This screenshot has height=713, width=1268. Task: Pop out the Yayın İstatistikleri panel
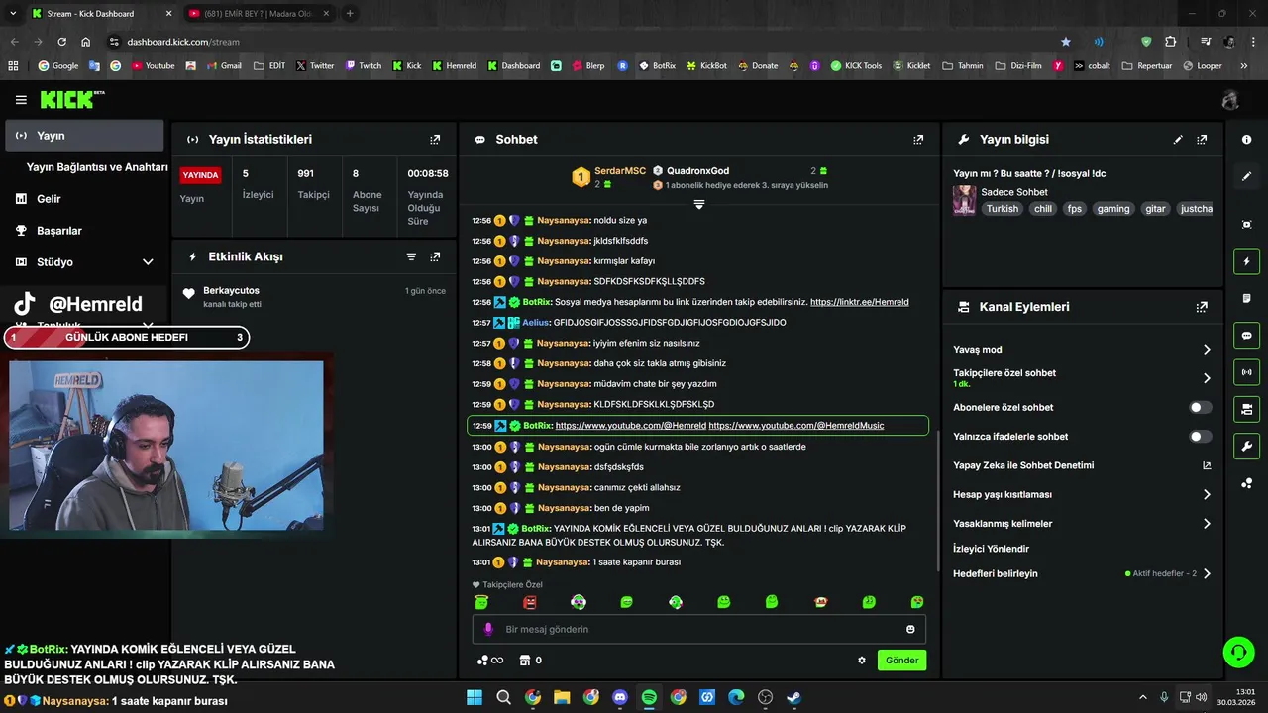pos(435,140)
